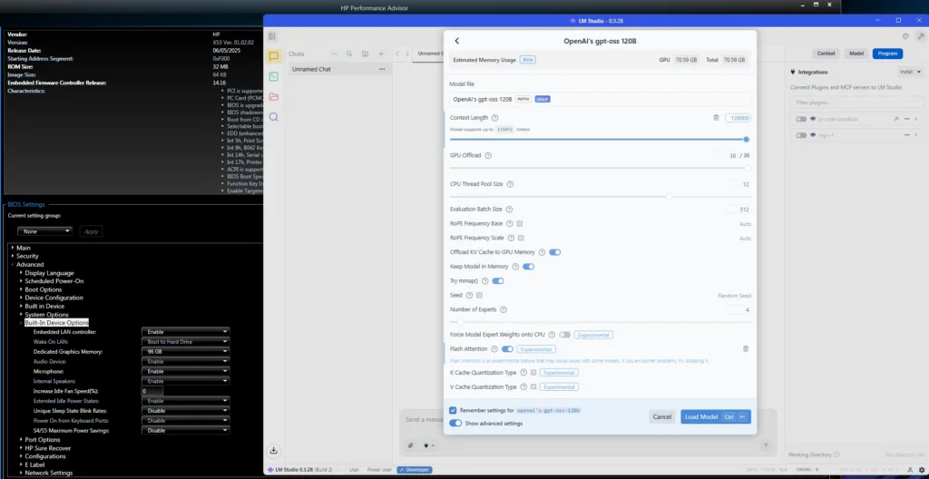929x479 pixels.
Task: Click the CPU Thread Pool Size slider
Action: click(670, 197)
